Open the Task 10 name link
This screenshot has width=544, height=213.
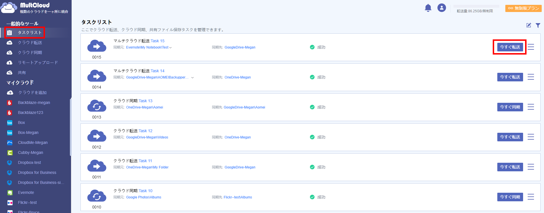click(x=146, y=191)
